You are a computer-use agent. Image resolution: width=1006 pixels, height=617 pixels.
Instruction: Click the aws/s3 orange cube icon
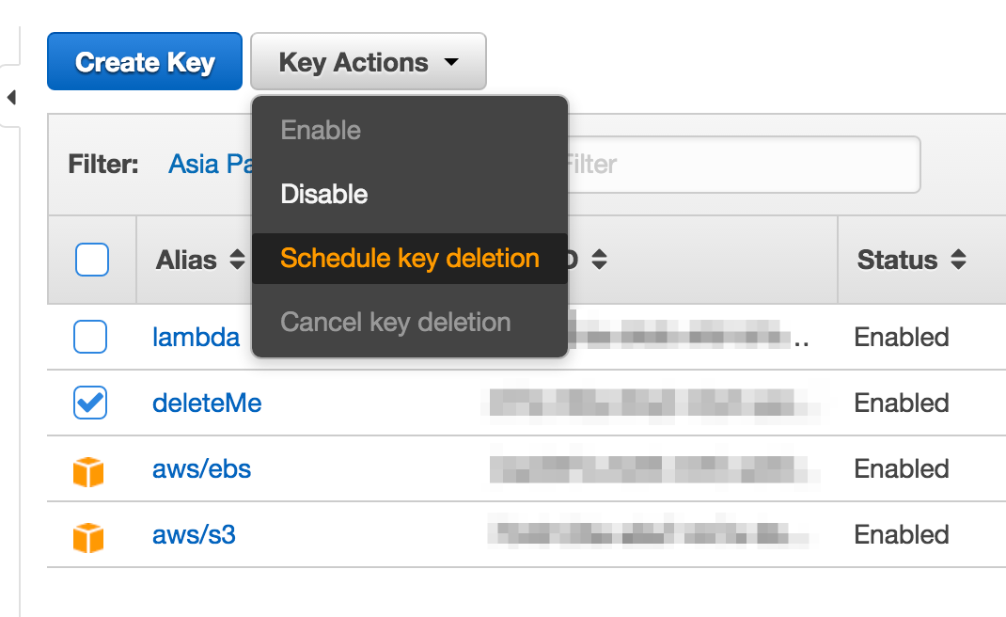(x=88, y=537)
